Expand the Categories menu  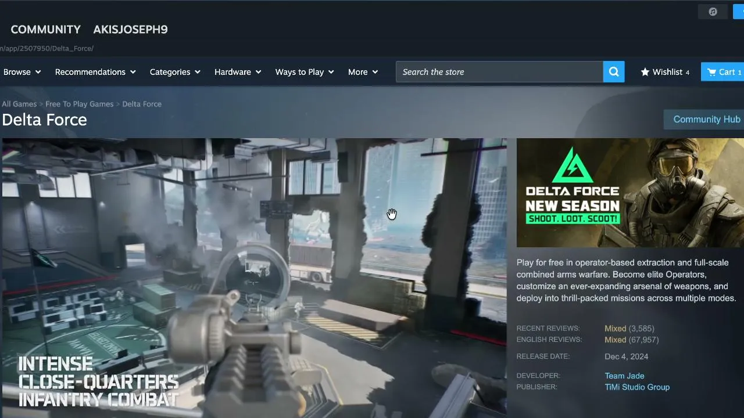175,72
